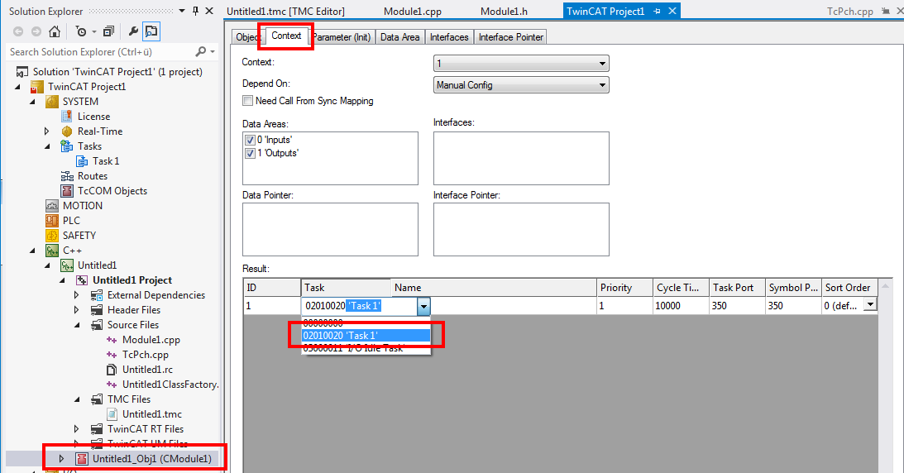Select the Header Files folder
The height and width of the screenshot is (473, 904).
click(x=134, y=310)
